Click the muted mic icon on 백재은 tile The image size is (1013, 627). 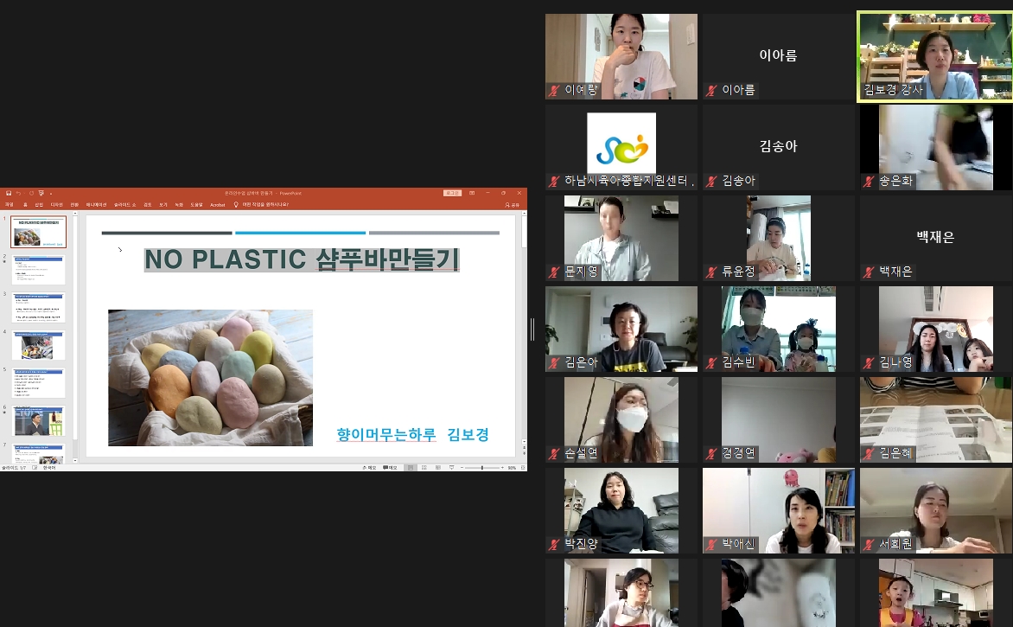click(869, 272)
